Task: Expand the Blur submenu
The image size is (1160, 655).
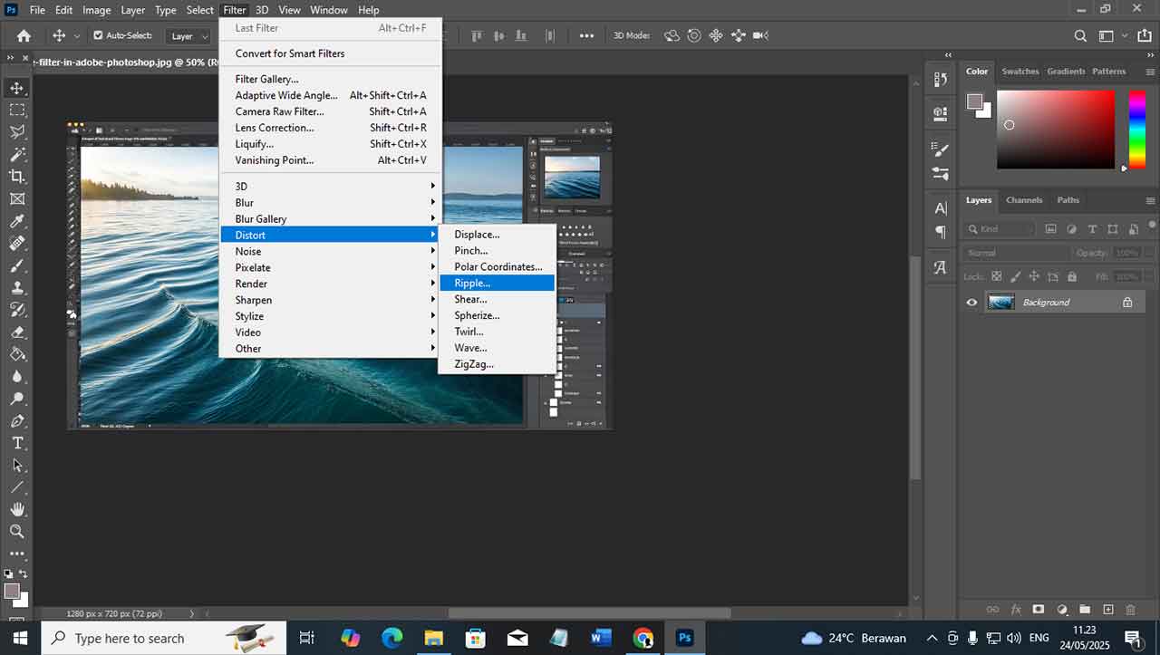Action: click(330, 203)
